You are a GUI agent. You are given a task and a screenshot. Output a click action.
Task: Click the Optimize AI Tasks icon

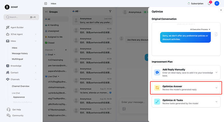click(x=157, y=102)
